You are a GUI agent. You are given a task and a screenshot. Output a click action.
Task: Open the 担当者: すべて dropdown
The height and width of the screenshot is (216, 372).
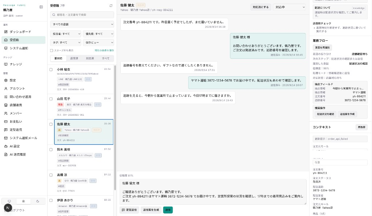coord(66,34)
